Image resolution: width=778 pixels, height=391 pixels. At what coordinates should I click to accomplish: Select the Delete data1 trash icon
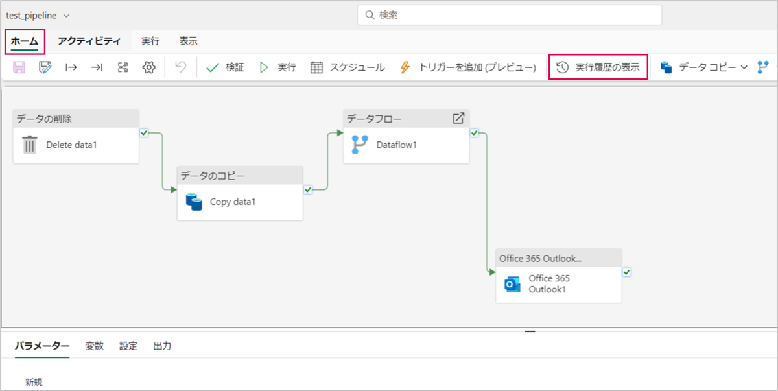pos(30,145)
